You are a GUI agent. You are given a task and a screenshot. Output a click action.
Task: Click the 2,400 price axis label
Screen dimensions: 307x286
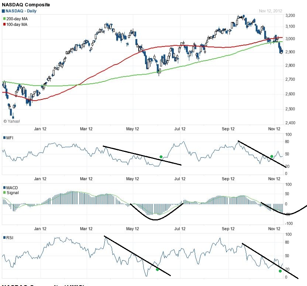point(290,123)
